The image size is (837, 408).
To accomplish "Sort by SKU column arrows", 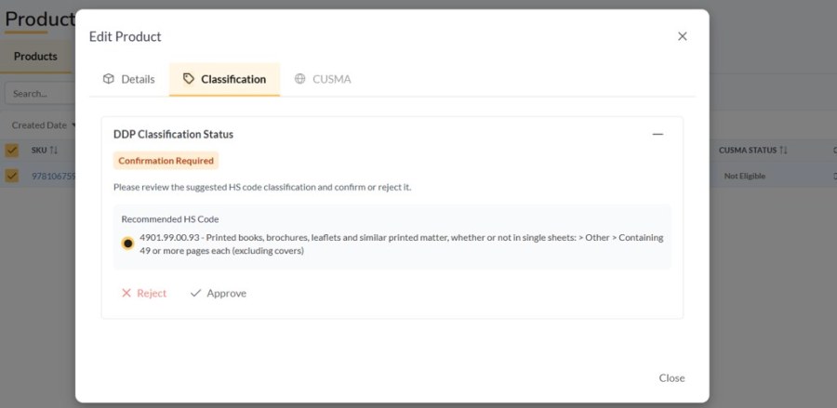I will 53,151.
